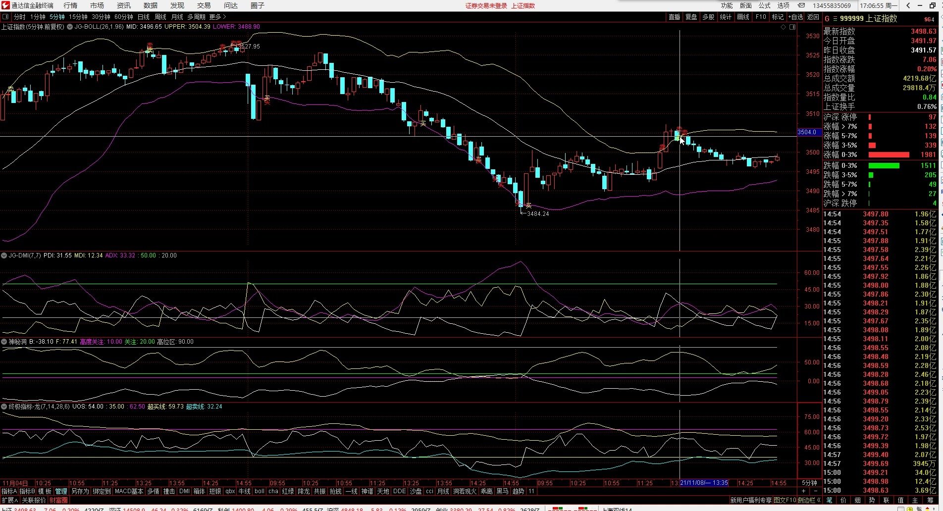Expand the 更多 period options
The image size is (943, 511).
pos(217,17)
